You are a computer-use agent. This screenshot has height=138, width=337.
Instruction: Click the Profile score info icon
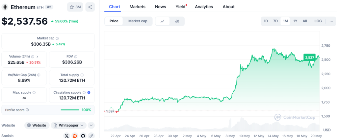tap(27, 110)
